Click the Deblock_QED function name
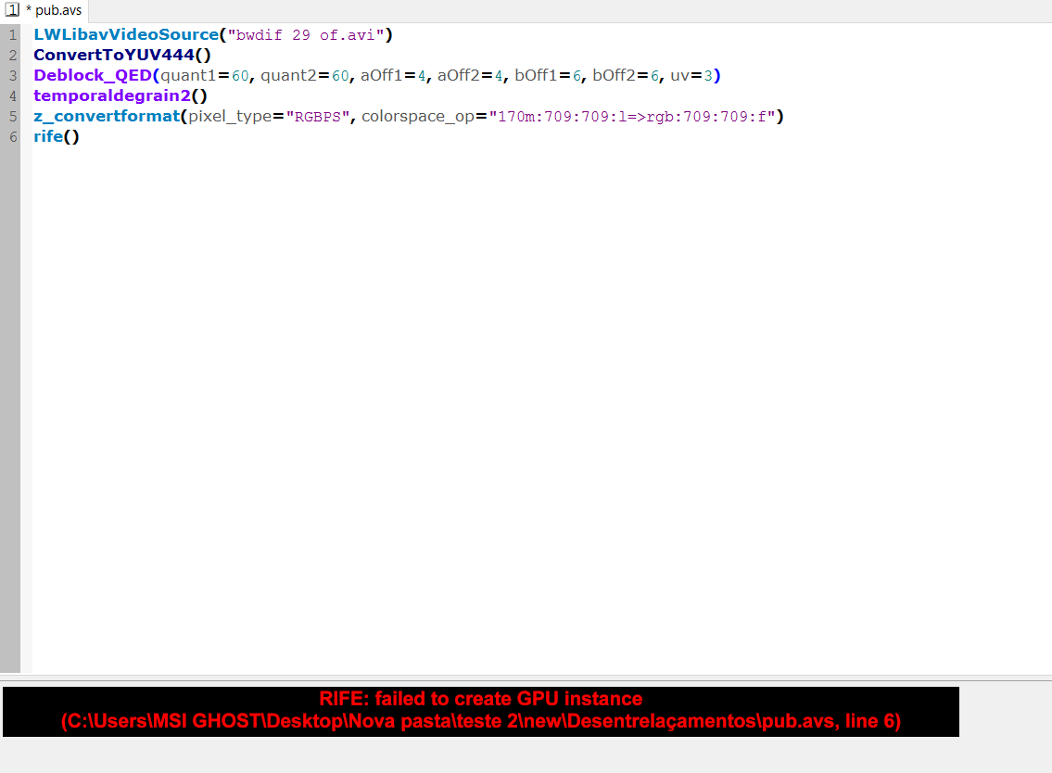1052x773 pixels. tap(93, 76)
